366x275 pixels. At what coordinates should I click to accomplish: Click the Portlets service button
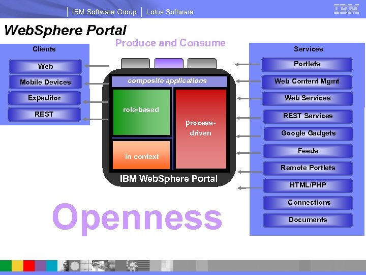pos(307,64)
